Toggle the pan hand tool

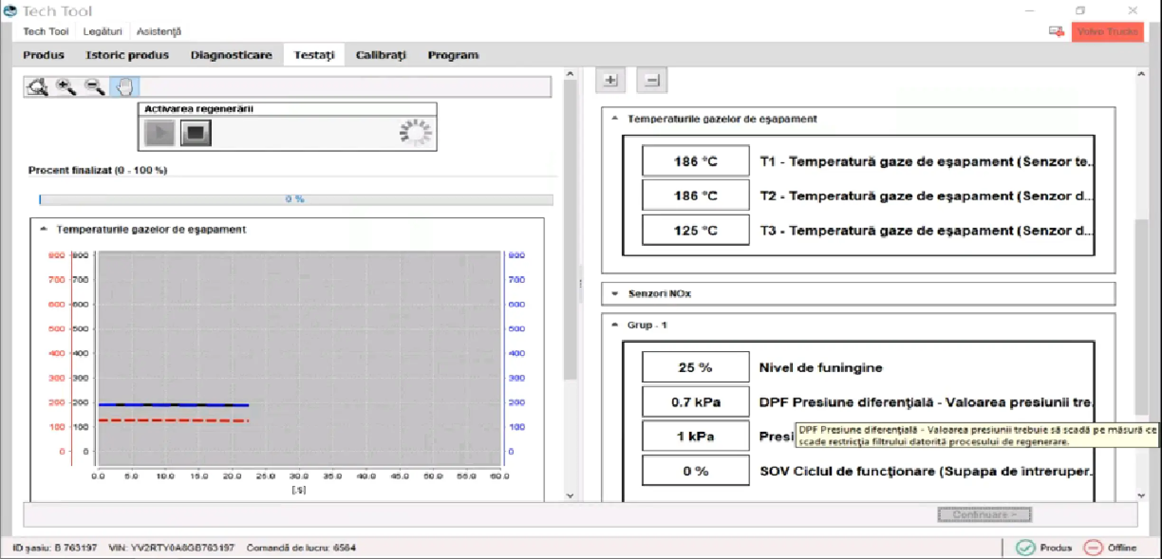[x=124, y=87]
